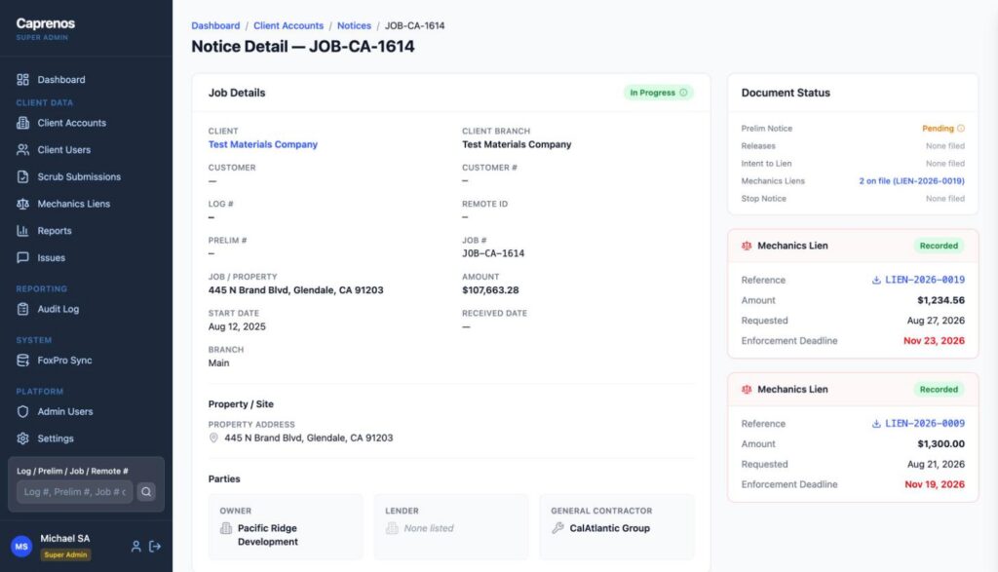Click lien amount $1,300.00
The width and height of the screenshot is (998, 572).
click(x=940, y=444)
